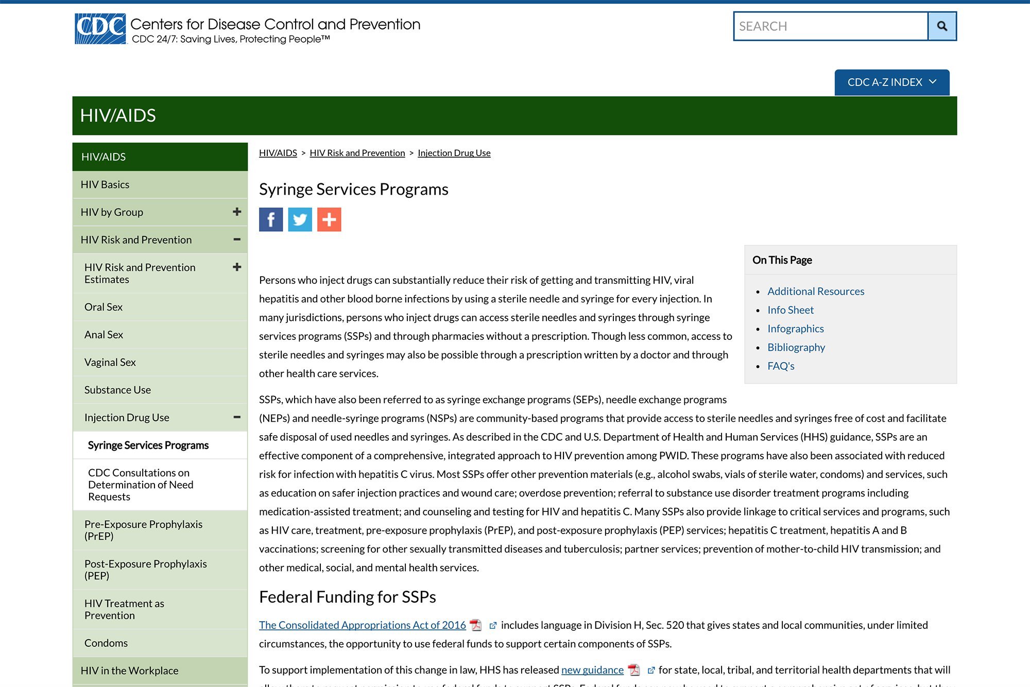
Task: Open HIV in the Workplace item
Action: tap(160, 671)
